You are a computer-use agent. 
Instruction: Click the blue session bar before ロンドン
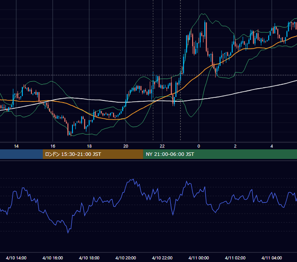21,154
